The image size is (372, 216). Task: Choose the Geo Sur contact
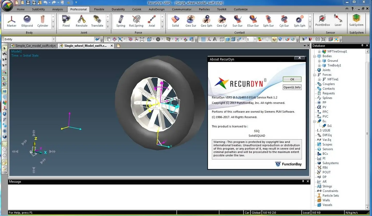191,21
